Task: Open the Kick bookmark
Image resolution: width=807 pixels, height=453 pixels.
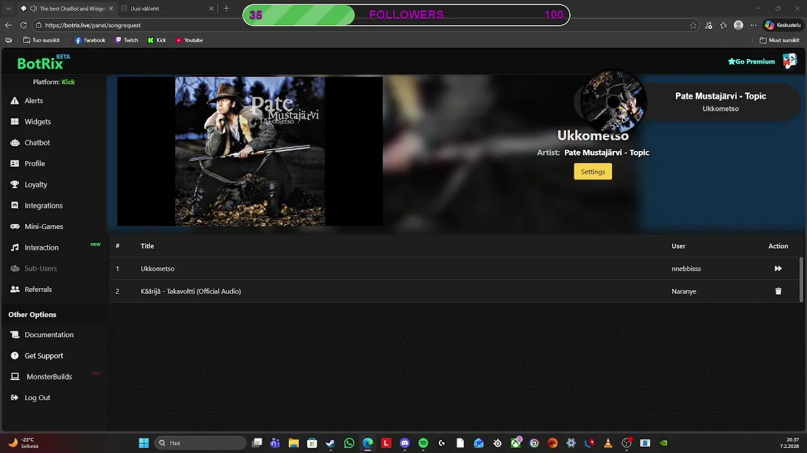Action: [x=157, y=40]
